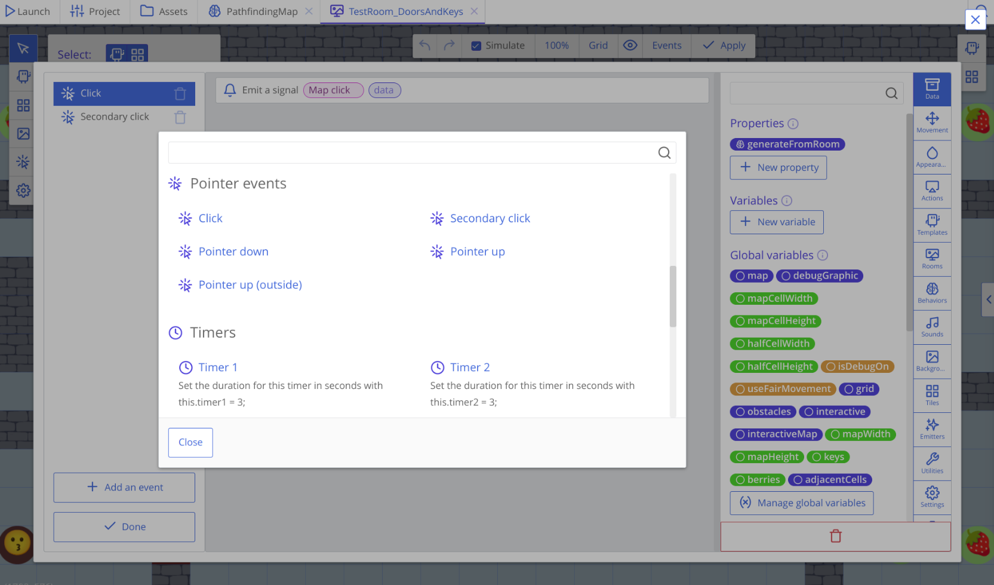Open the Rooms blocks category
The height and width of the screenshot is (585, 994).
932,259
